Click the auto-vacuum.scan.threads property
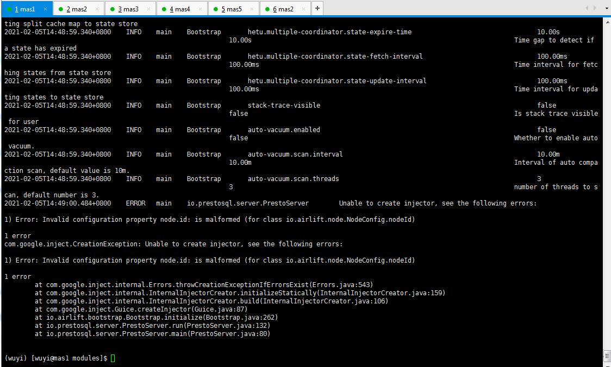The width and height of the screenshot is (611, 367). (294, 179)
